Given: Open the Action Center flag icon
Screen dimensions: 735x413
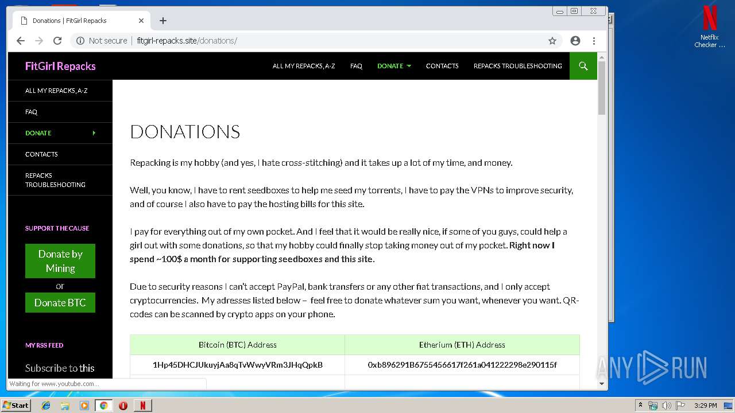Looking at the screenshot, I should [680, 406].
